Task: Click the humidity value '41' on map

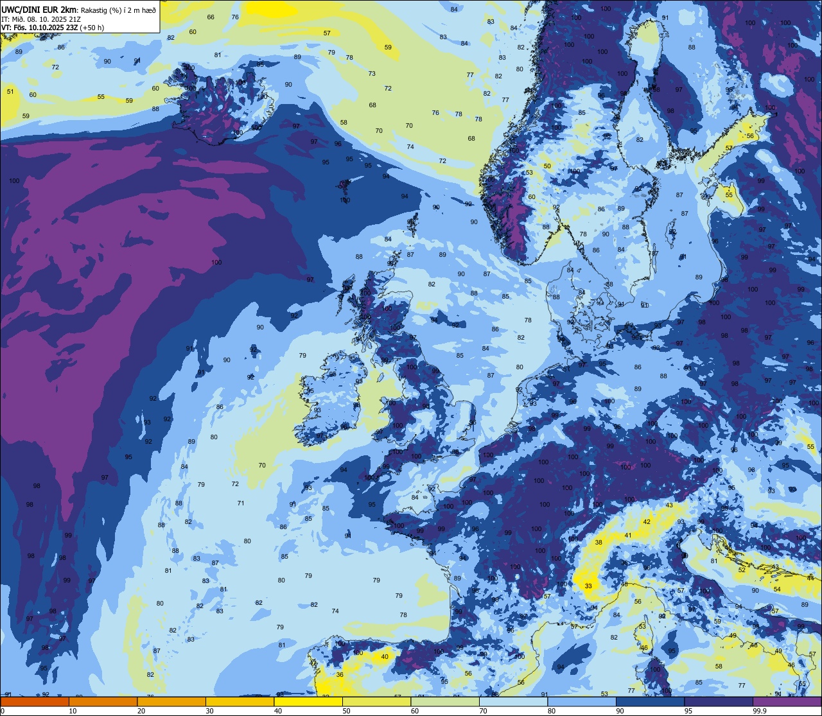Action: click(628, 535)
